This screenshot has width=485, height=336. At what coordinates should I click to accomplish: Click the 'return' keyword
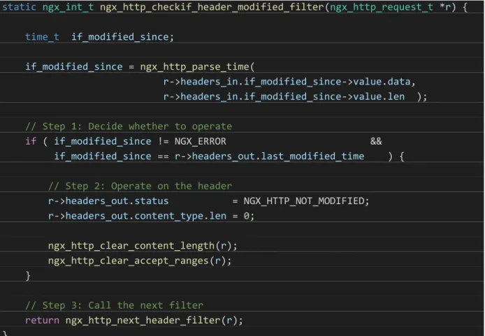[x=42, y=321]
